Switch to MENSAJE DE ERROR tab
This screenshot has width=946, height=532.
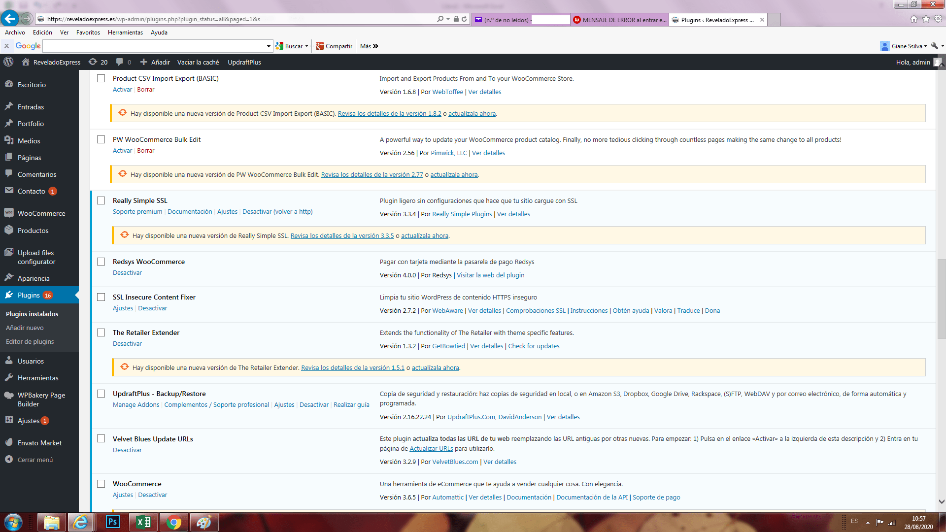click(x=620, y=20)
